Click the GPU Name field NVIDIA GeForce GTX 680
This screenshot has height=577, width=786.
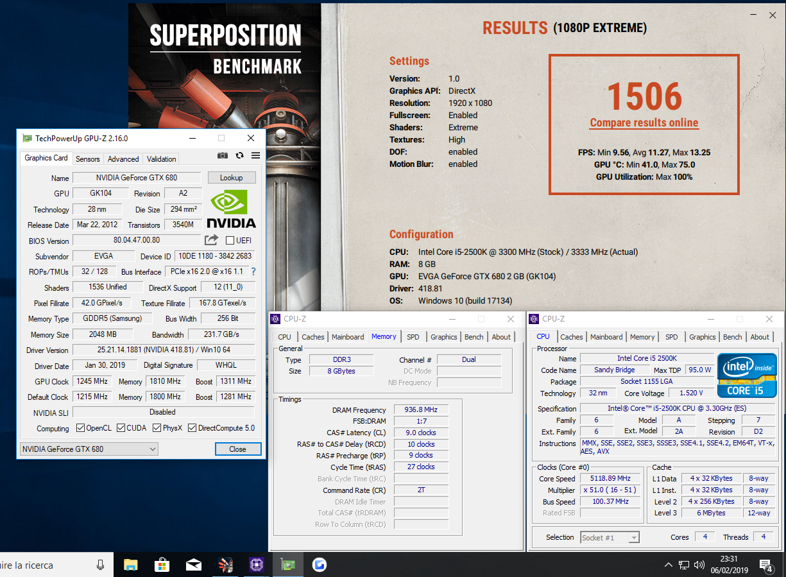coord(137,178)
